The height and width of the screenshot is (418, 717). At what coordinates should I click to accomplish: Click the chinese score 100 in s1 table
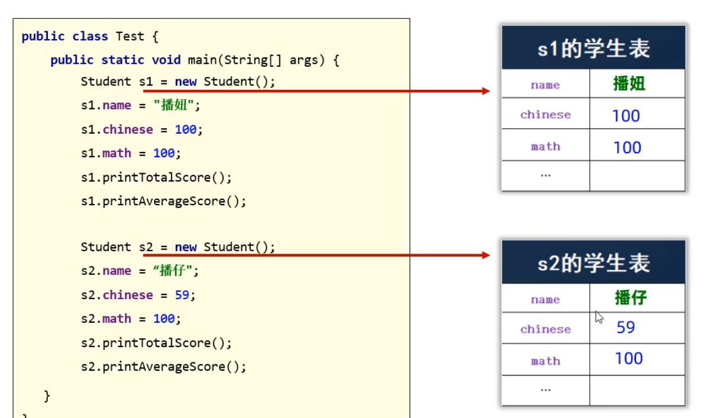tap(626, 115)
